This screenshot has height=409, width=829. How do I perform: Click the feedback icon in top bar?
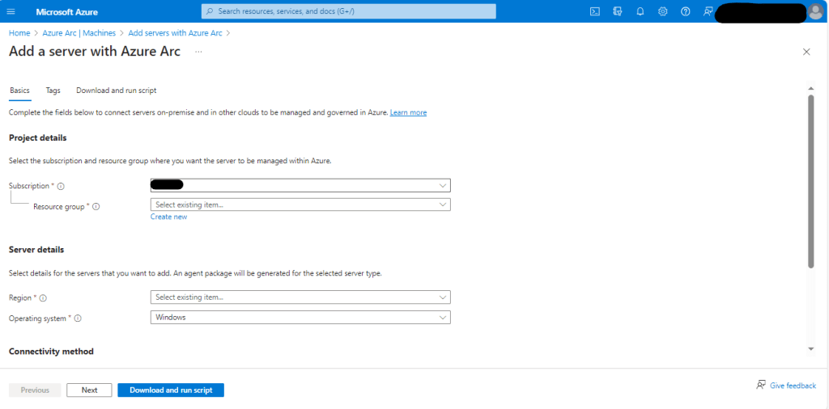(708, 11)
